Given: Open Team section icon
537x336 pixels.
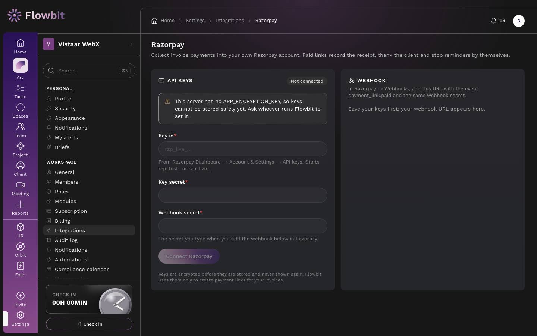Looking at the screenshot, I should 21,127.
